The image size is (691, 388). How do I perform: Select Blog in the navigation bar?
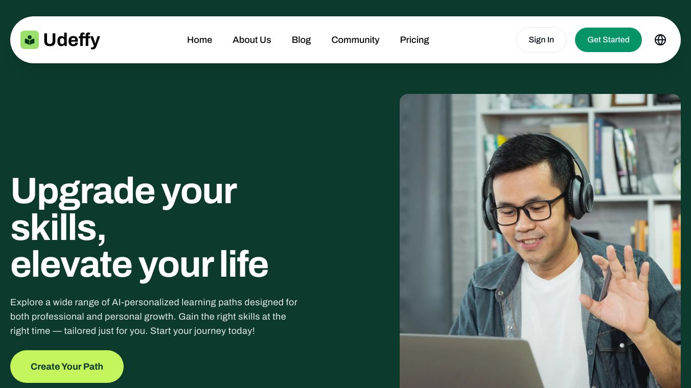pyautogui.click(x=301, y=40)
